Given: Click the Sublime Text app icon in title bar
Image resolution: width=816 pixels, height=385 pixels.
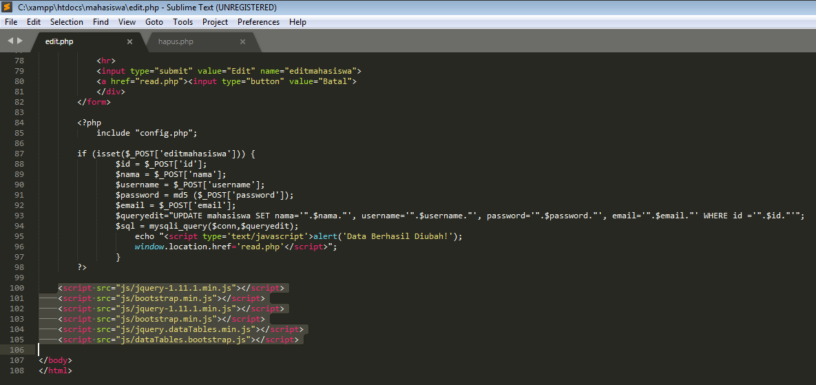Looking at the screenshot, I should click(8, 8).
